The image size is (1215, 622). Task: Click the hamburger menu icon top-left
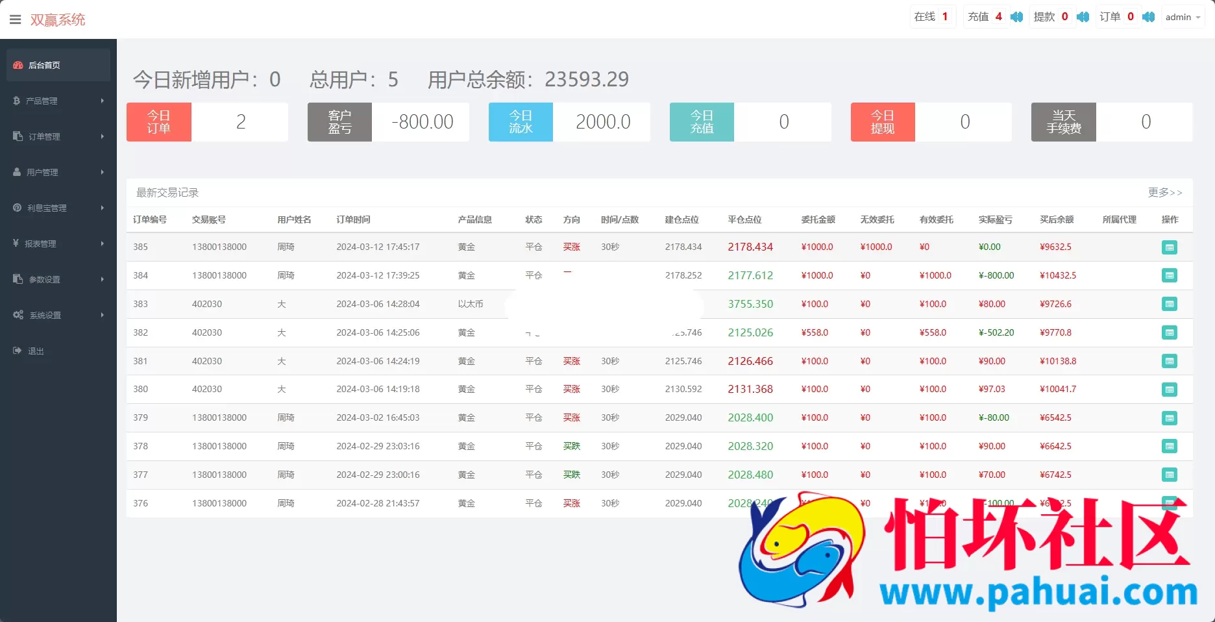coord(16,19)
